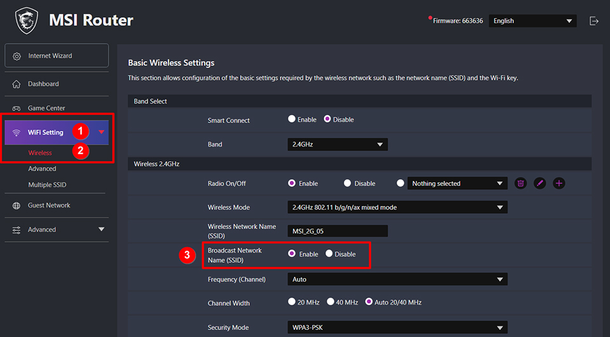
Task: Select the WiFi Setting menu item
Action: tap(57, 133)
